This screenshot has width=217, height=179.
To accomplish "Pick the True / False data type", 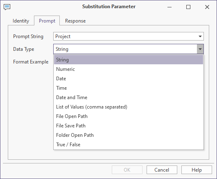I will [x=129, y=145].
